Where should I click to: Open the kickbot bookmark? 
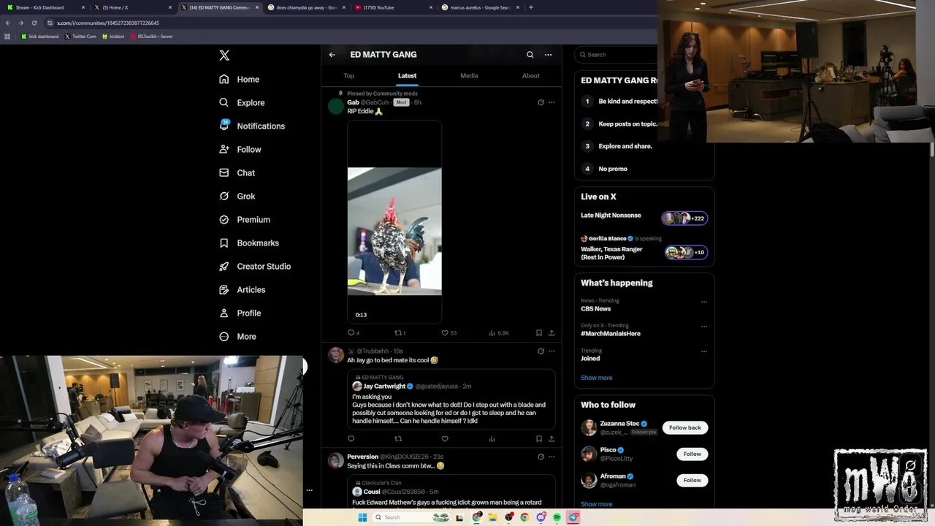(113, 36)
